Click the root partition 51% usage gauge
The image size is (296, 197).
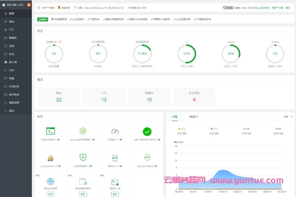coord(187,54)
